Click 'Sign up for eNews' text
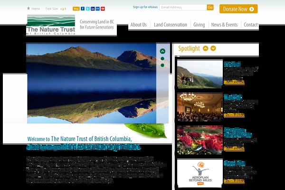The image size is (285, 190). pos(145,7)
